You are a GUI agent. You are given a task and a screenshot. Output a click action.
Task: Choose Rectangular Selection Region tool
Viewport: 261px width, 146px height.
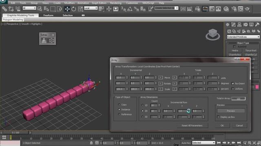click(53, 9)
